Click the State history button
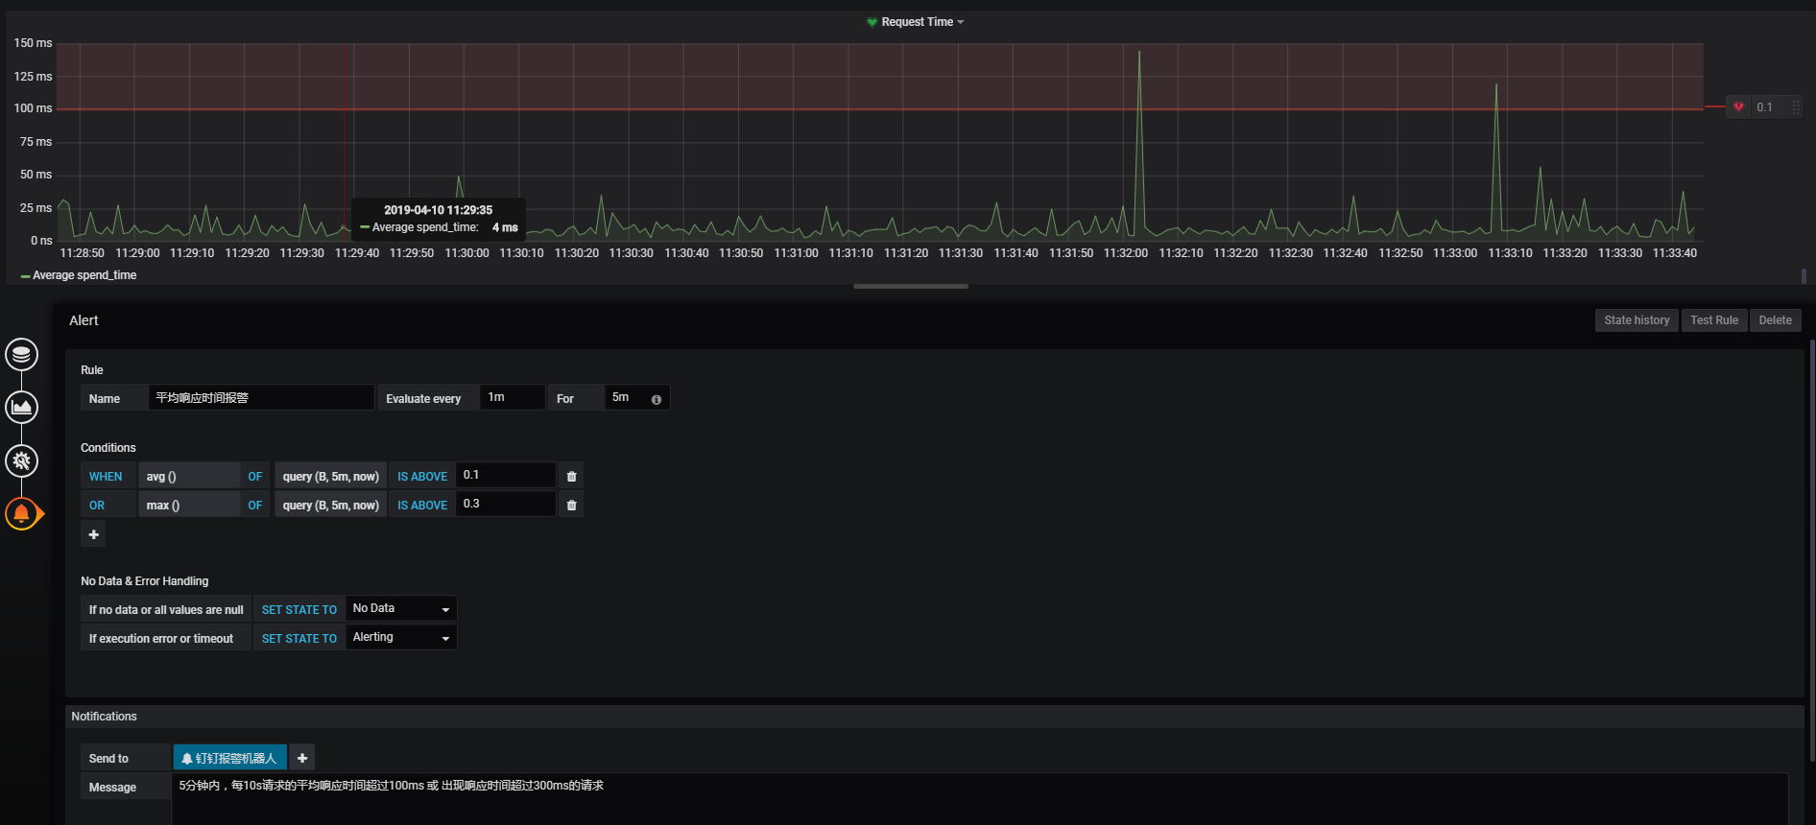Image resolution: width=1816 pixels, height=825 pixels. [1637, 320]
